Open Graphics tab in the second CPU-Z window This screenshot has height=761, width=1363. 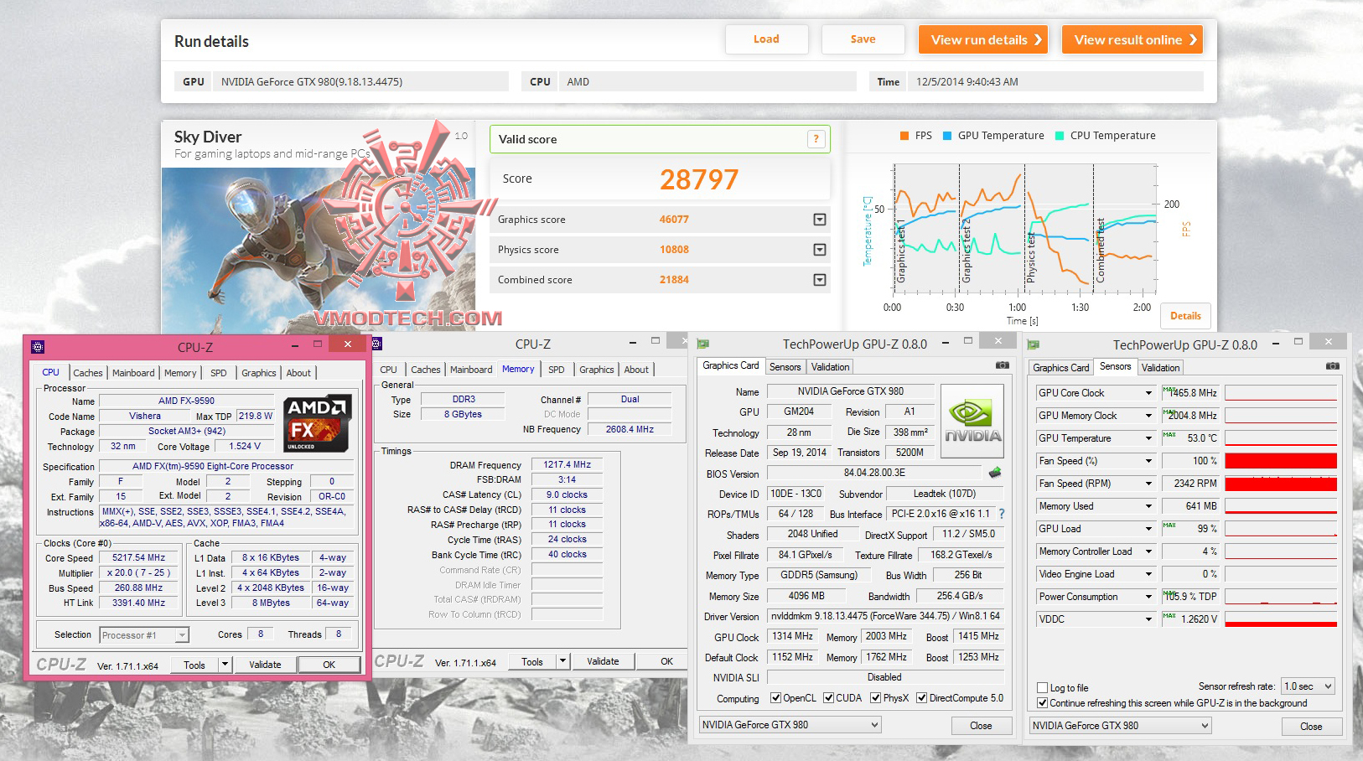point(596,370)
